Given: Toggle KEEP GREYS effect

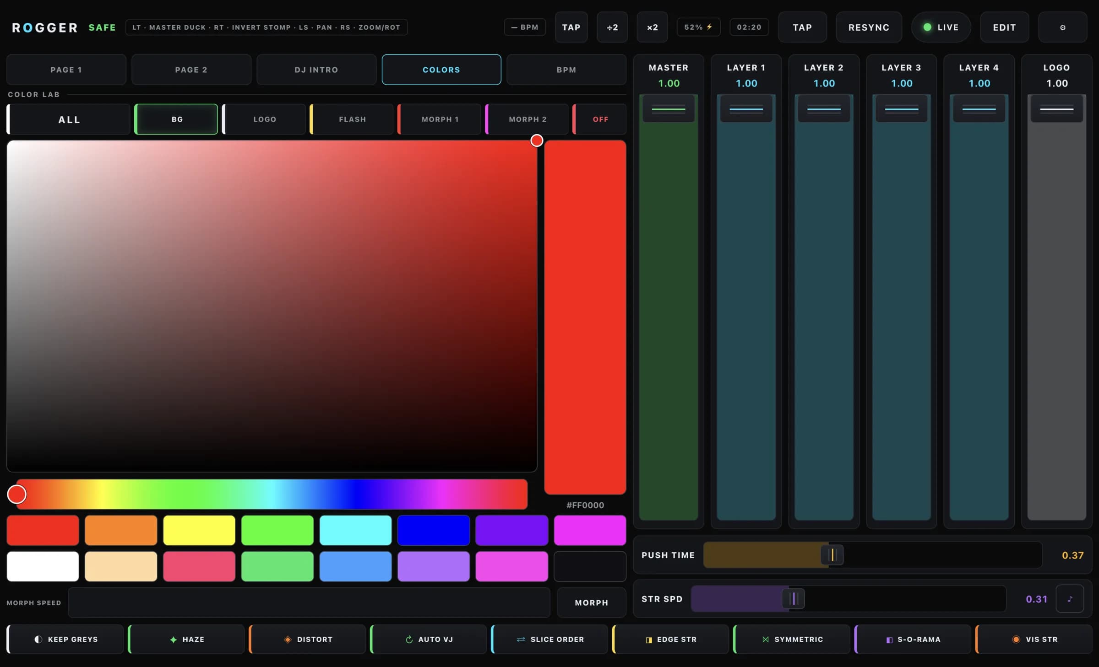Looking at the screenshot, I should pyautogui.click(x=65, y=639).
